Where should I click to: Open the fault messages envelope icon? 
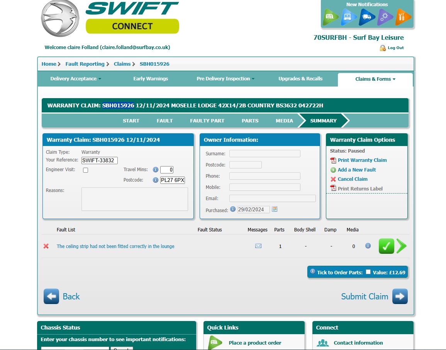tap(258, 246)
